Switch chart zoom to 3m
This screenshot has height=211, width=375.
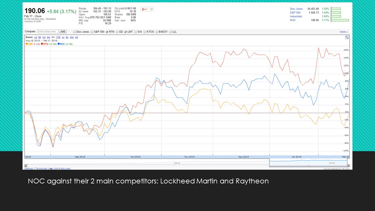tap(48, 37)
